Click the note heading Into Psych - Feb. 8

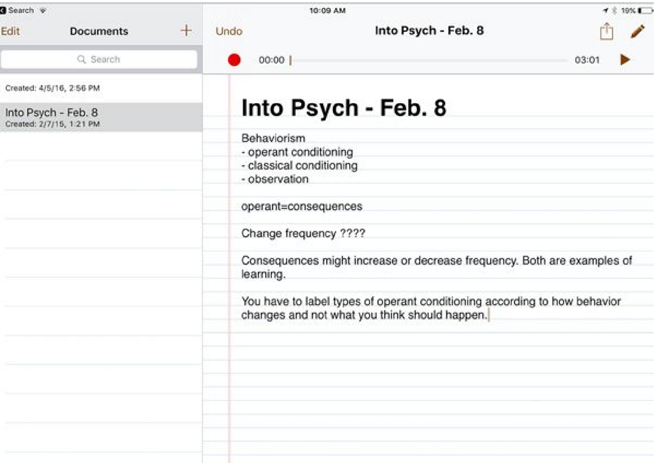tap(344, 107)
